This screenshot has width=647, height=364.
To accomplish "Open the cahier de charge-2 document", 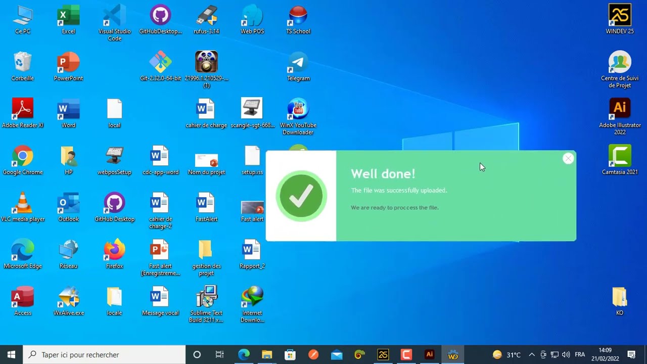I will (x=160, y=211).
